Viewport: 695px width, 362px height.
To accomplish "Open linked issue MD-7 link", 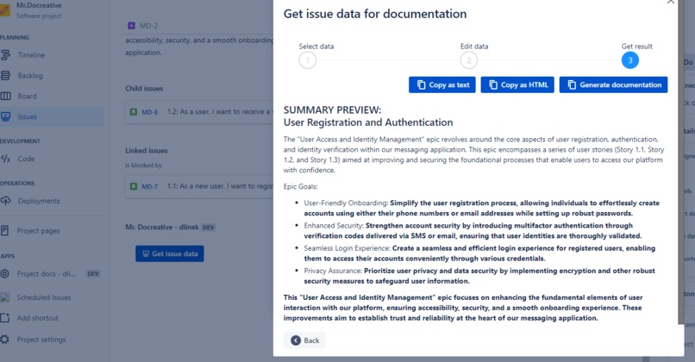I will (150, 186).
